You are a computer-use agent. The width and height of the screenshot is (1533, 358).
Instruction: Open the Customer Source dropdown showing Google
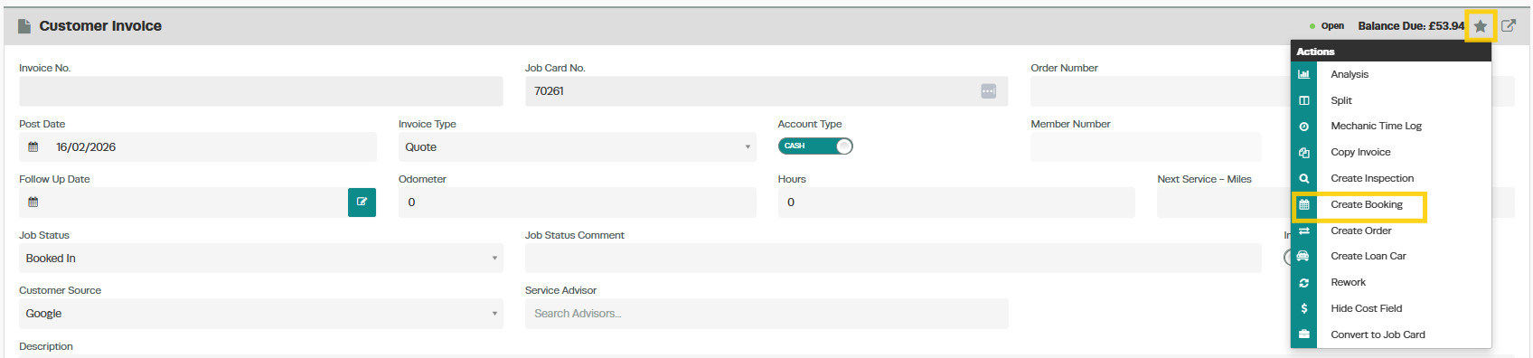tap(260, 314)
